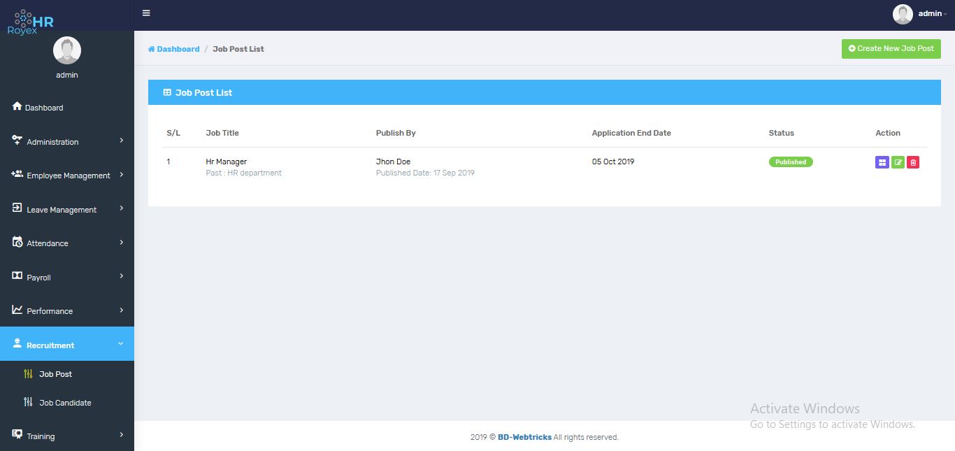Click Create New Job Post button
This screenshot has height=451, width=955.
891,48
